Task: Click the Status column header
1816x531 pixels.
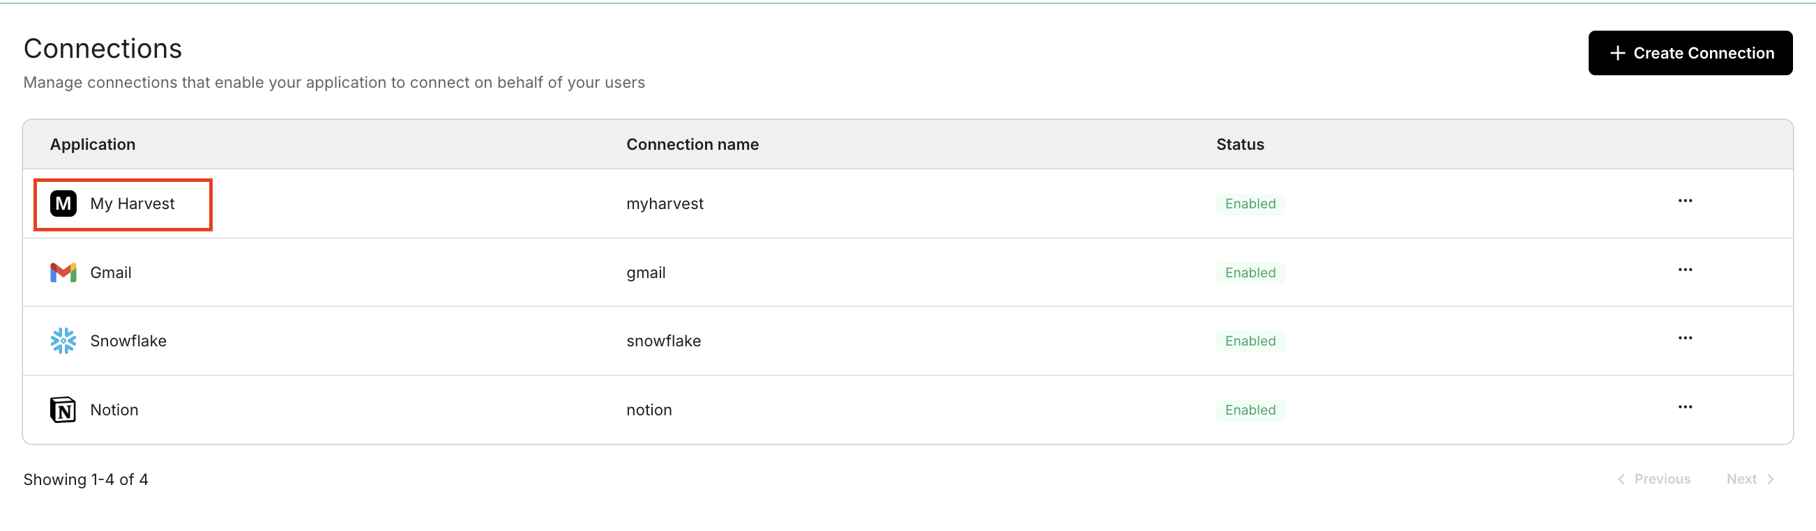Action: (1239, 144)
